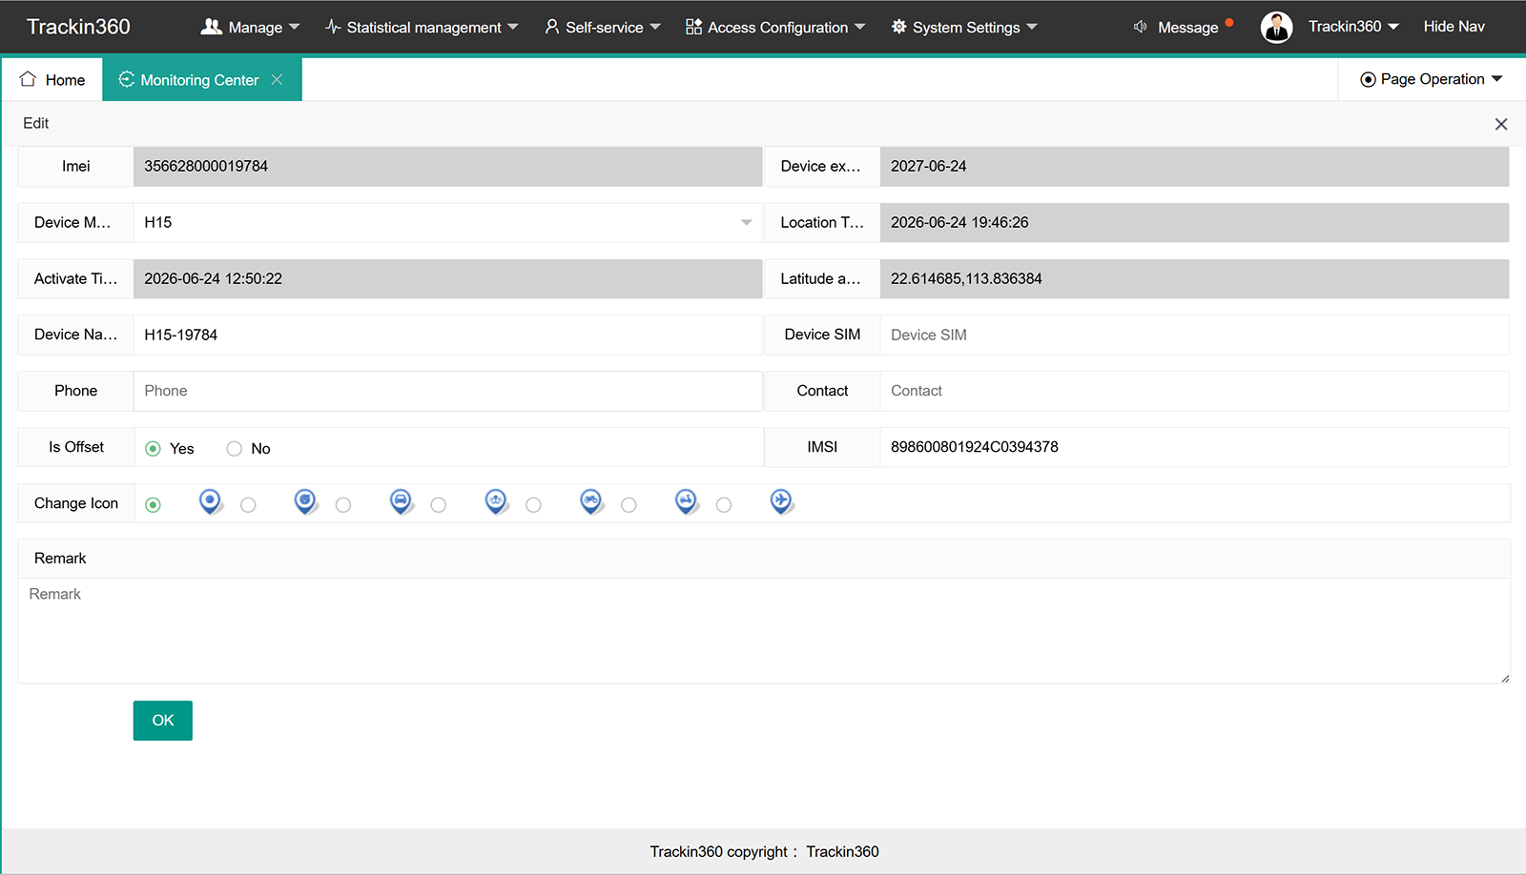Expand the Access Configuration menu arrow
Viewport: 1526px width, 875px height.
(x=860, y=27)
